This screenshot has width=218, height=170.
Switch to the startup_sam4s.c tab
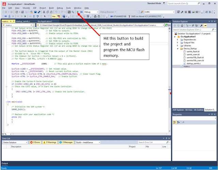click(23, 21)
